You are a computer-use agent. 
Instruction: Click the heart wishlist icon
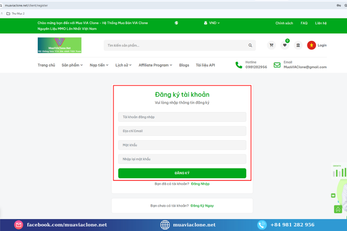coord(285,45)
